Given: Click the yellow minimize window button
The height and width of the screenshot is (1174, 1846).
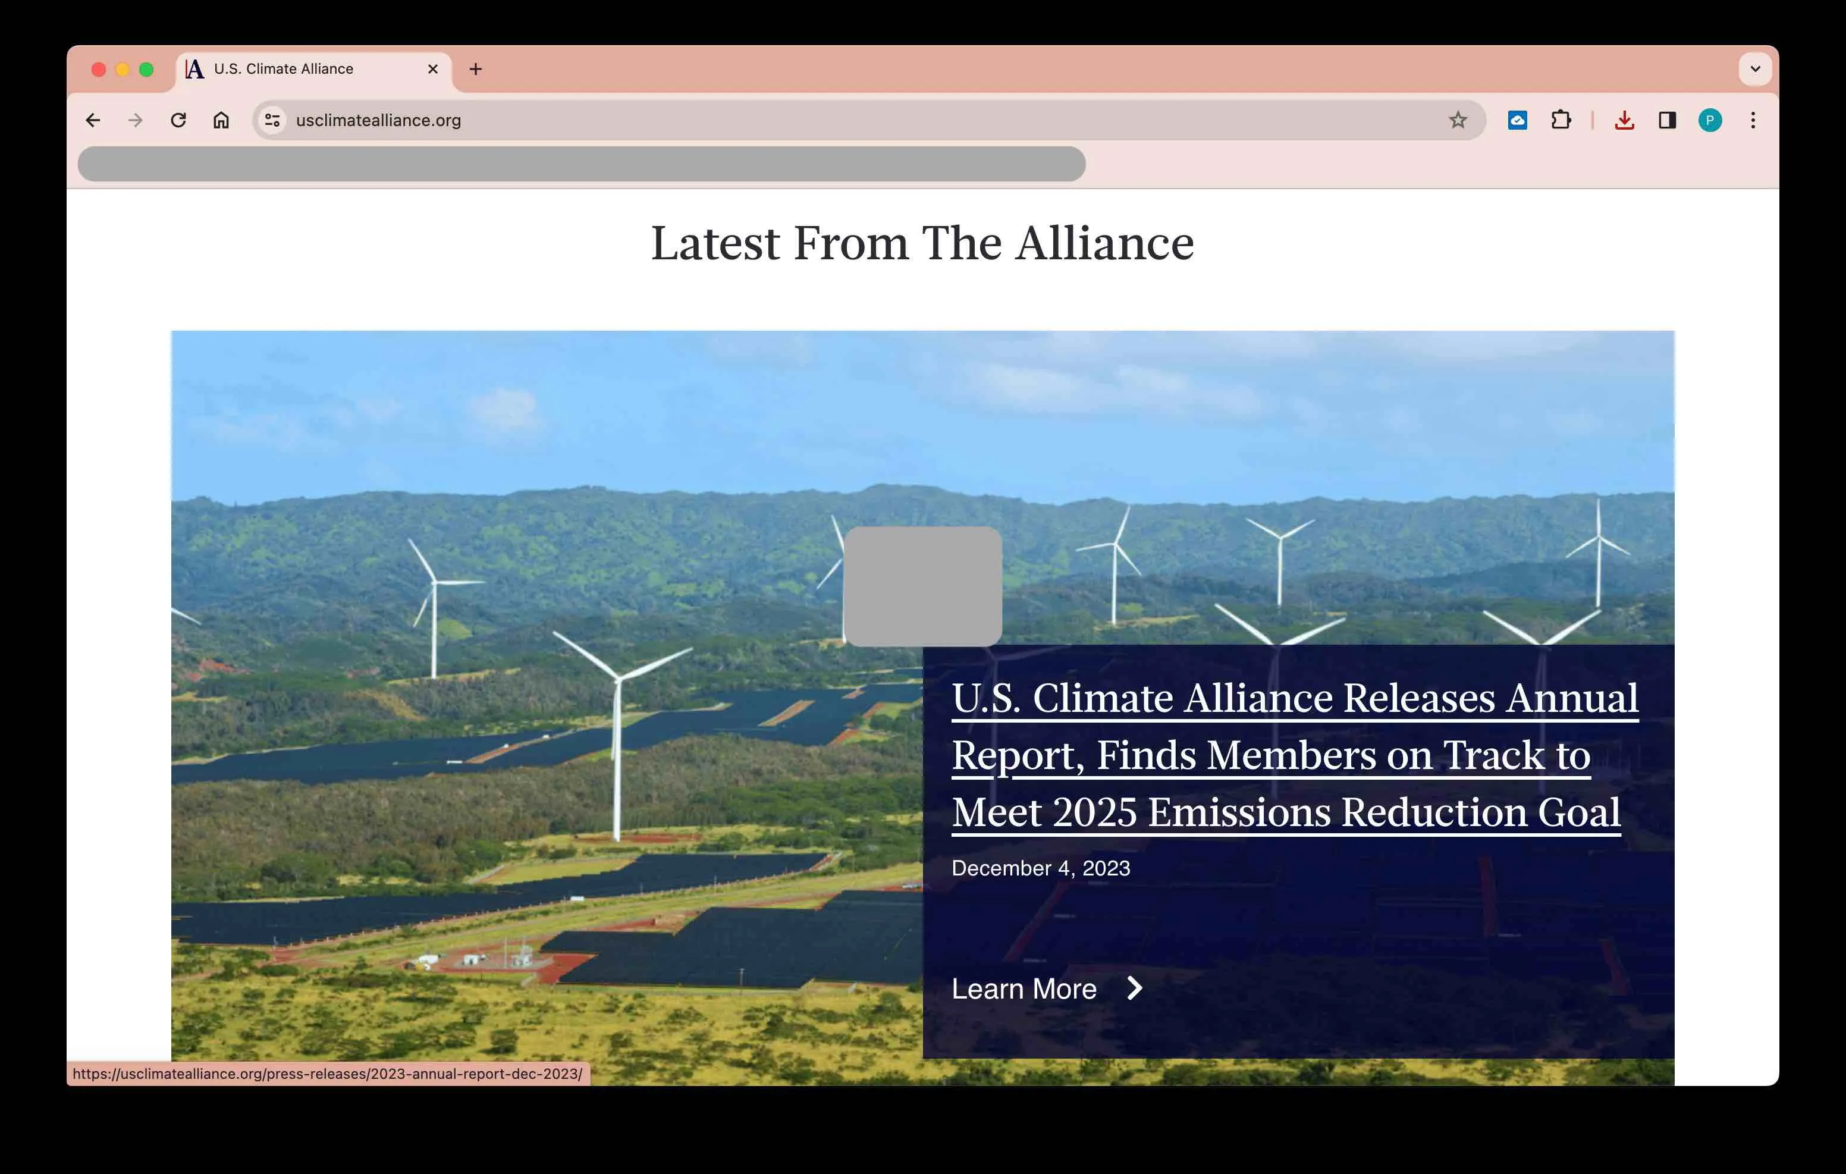Looking at the screenshot, I should pos(123,70).
